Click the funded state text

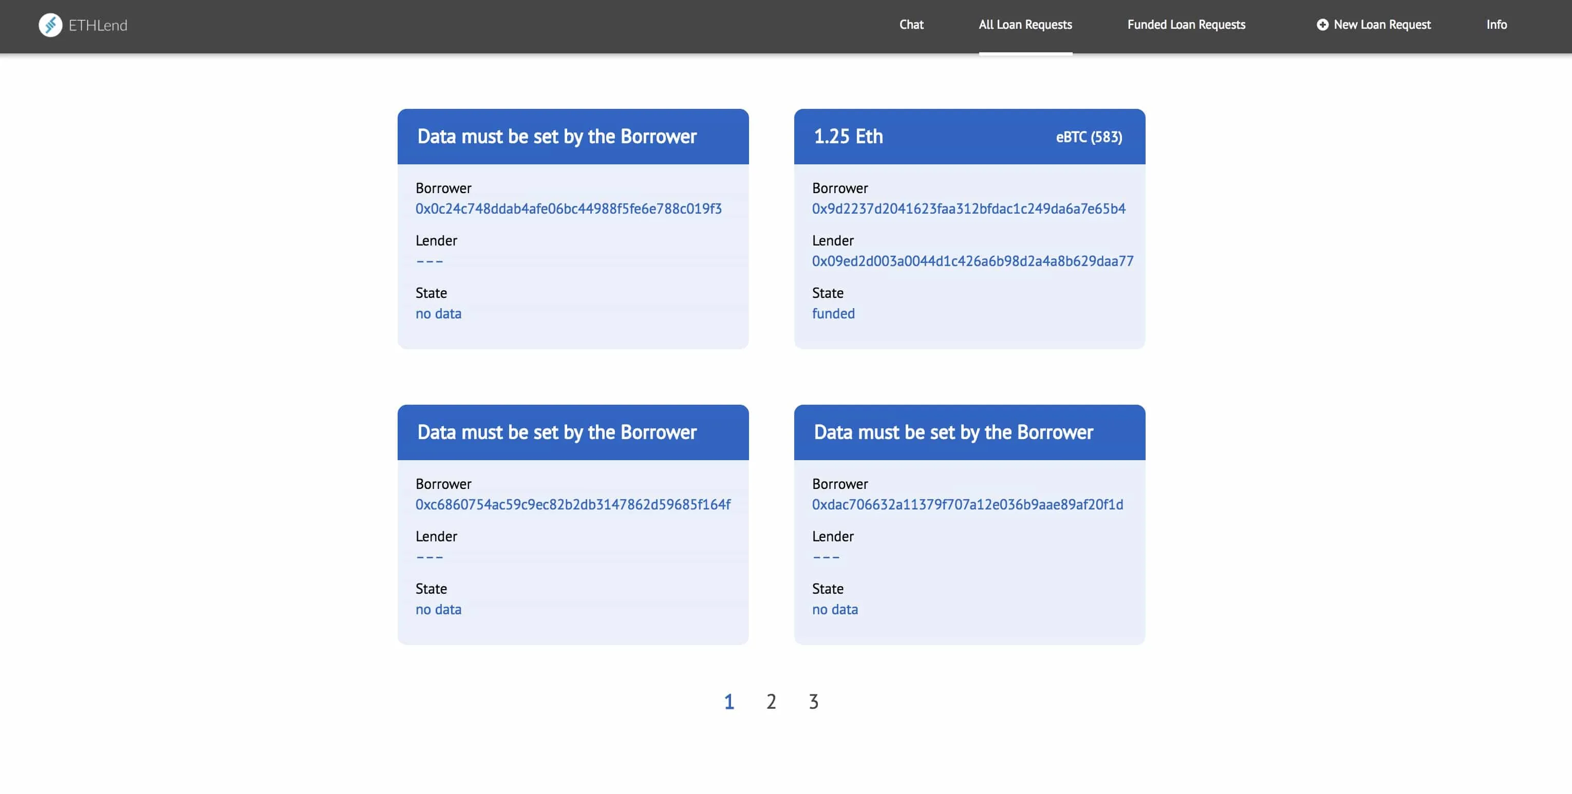click(833, 314)
